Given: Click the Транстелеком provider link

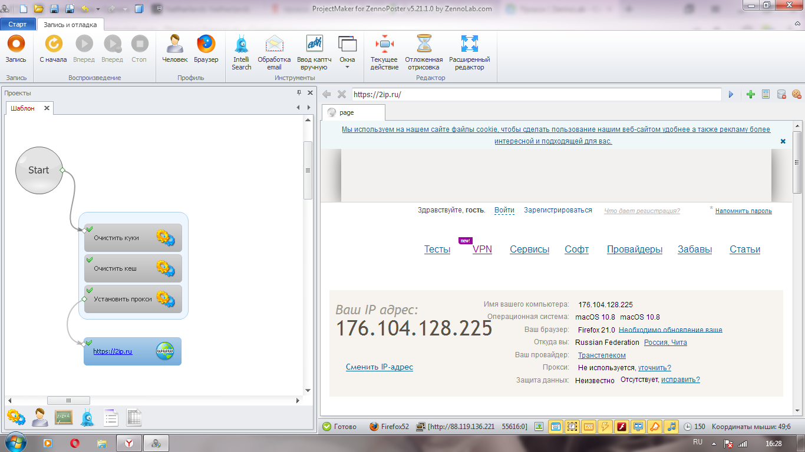Looking at the screenshot, I should coord(602,355).
